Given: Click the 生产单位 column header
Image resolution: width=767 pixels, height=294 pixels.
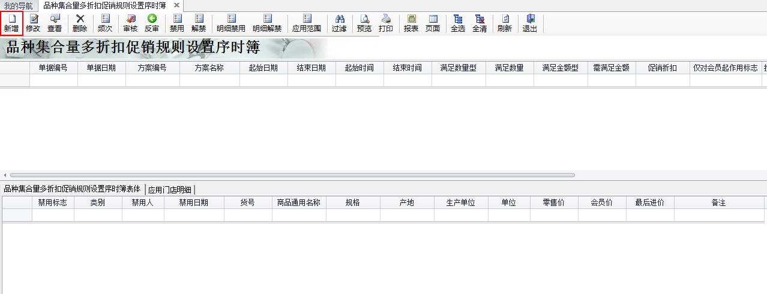Looking at the screenshot, I should (461, 202).
